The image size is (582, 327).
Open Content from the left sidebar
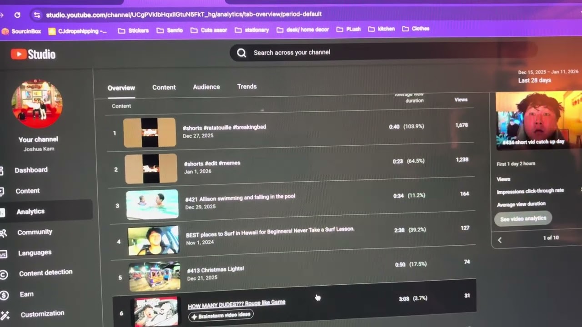click(x=27, y=191)
